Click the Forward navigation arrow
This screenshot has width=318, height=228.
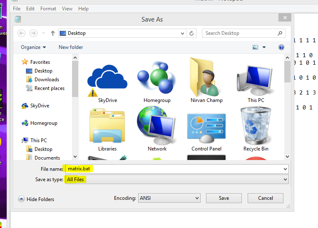pyautogui.click(x=33, y=33)
